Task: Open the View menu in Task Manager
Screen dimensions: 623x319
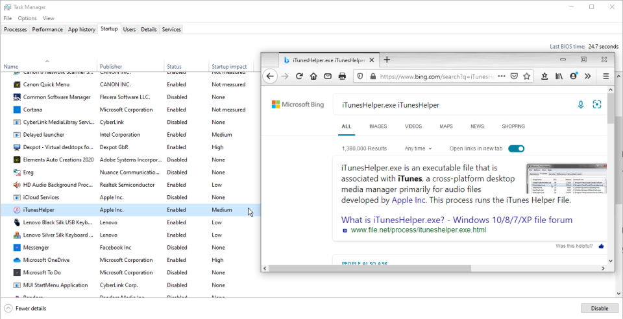Action: click(x=49, y=18)
